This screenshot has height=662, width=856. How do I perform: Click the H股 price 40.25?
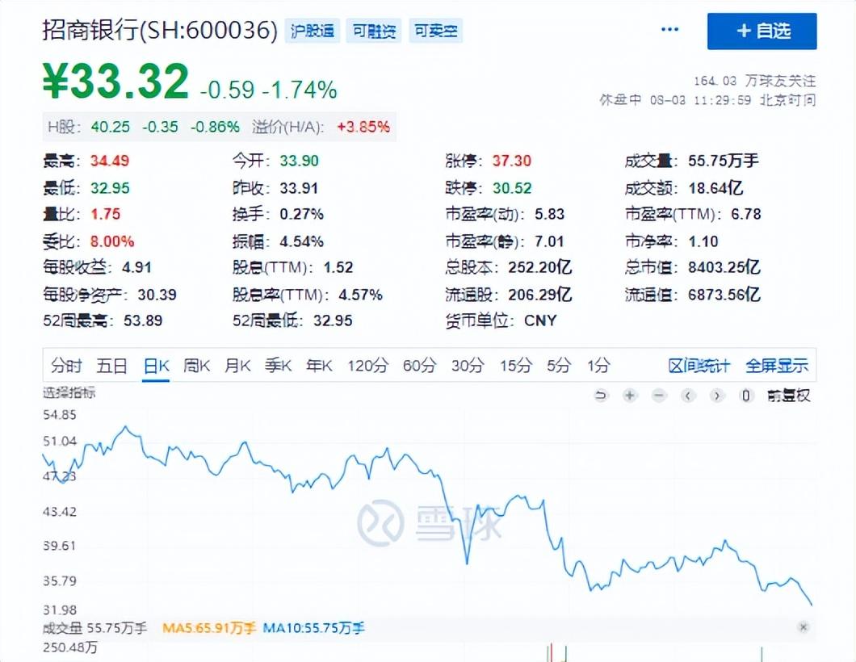tap(111, 128)
